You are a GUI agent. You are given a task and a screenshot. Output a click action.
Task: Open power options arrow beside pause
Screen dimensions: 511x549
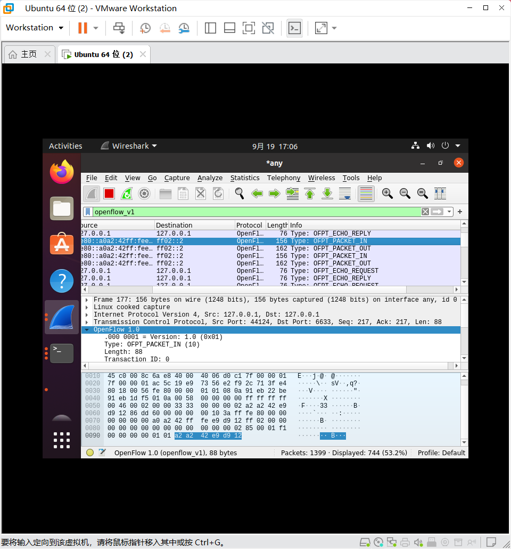pos(96,28)
